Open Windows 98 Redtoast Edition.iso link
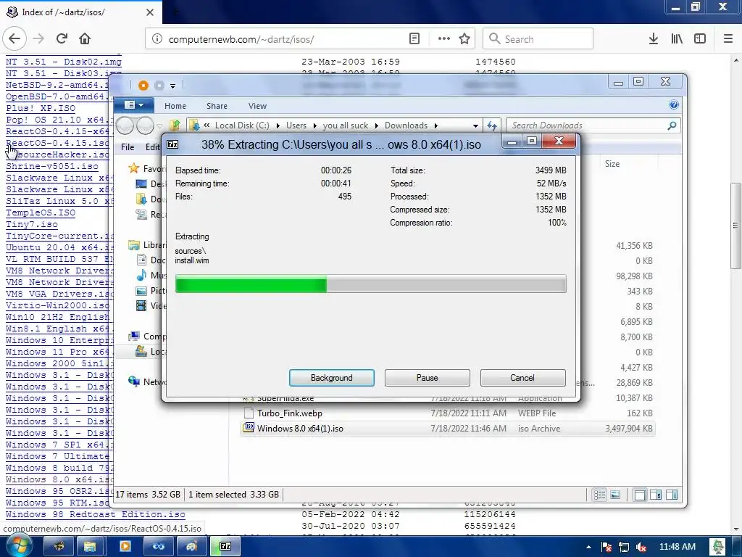 (x=96, y=514)
